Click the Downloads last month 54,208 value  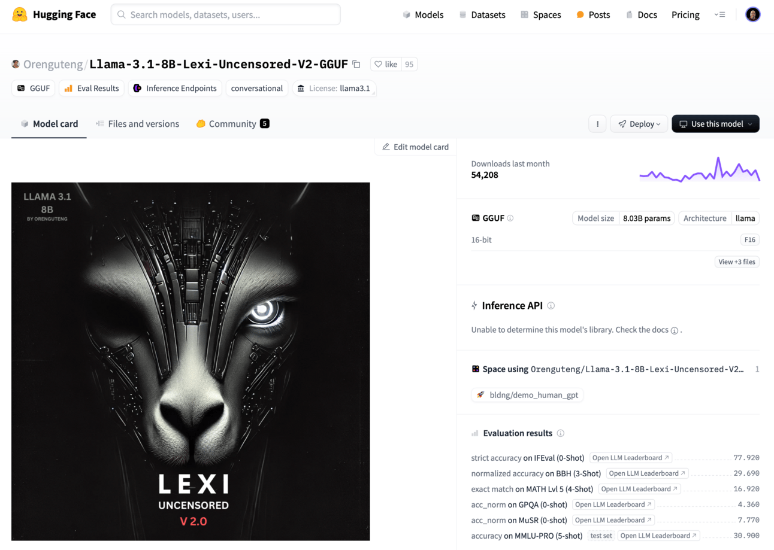(485, 175)
